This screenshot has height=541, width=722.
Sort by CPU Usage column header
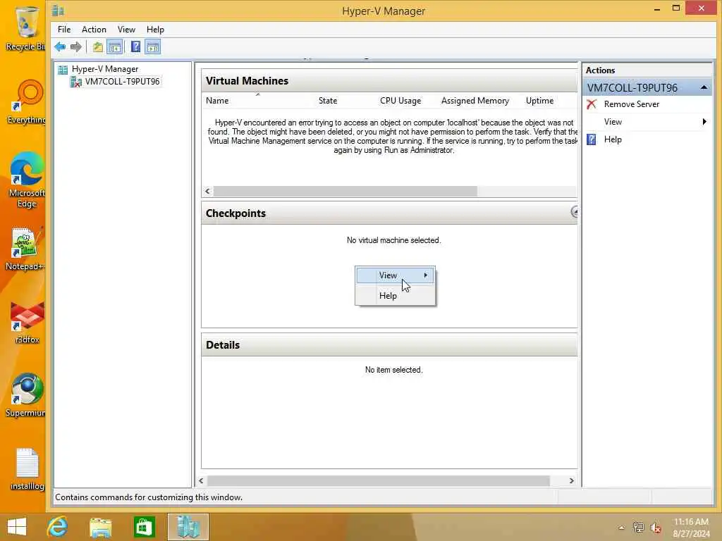coord(400,101)
